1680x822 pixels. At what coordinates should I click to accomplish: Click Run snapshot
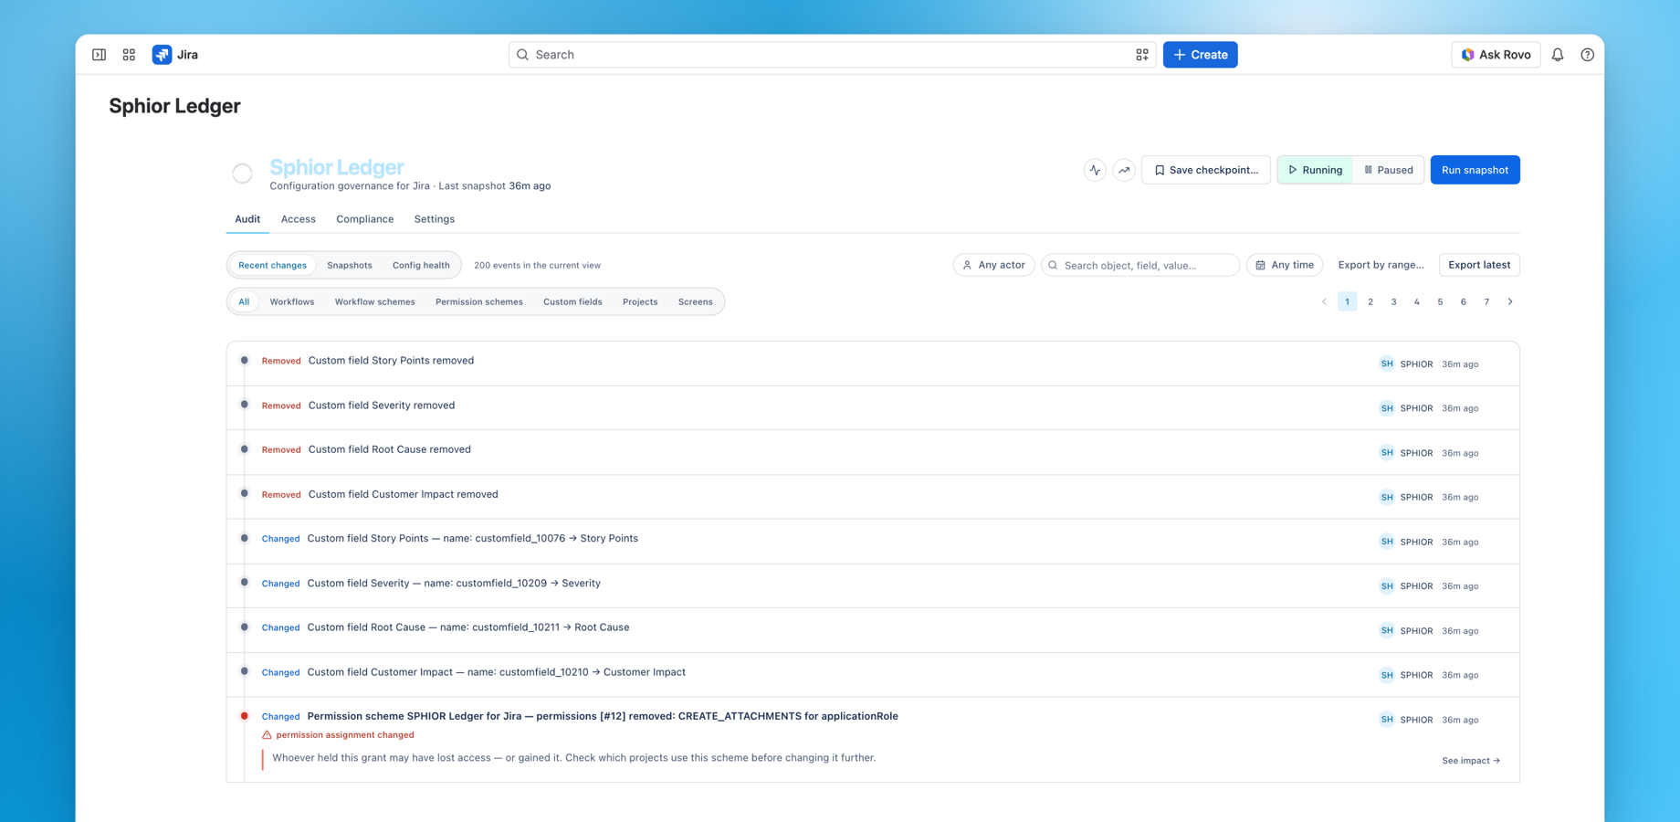tap(1475, 170)
